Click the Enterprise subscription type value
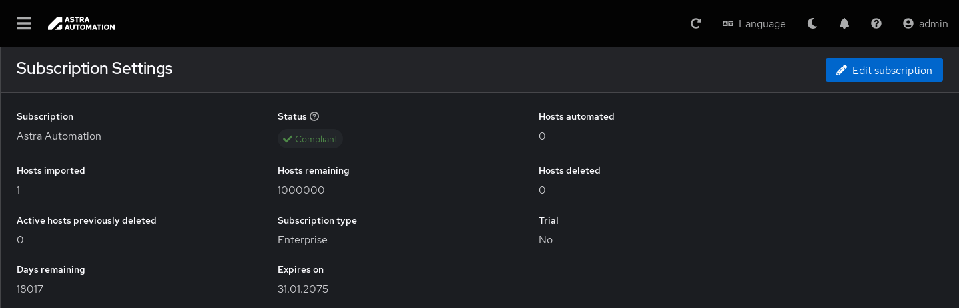This screenshot has width=959, height=308. pos(302,240)
